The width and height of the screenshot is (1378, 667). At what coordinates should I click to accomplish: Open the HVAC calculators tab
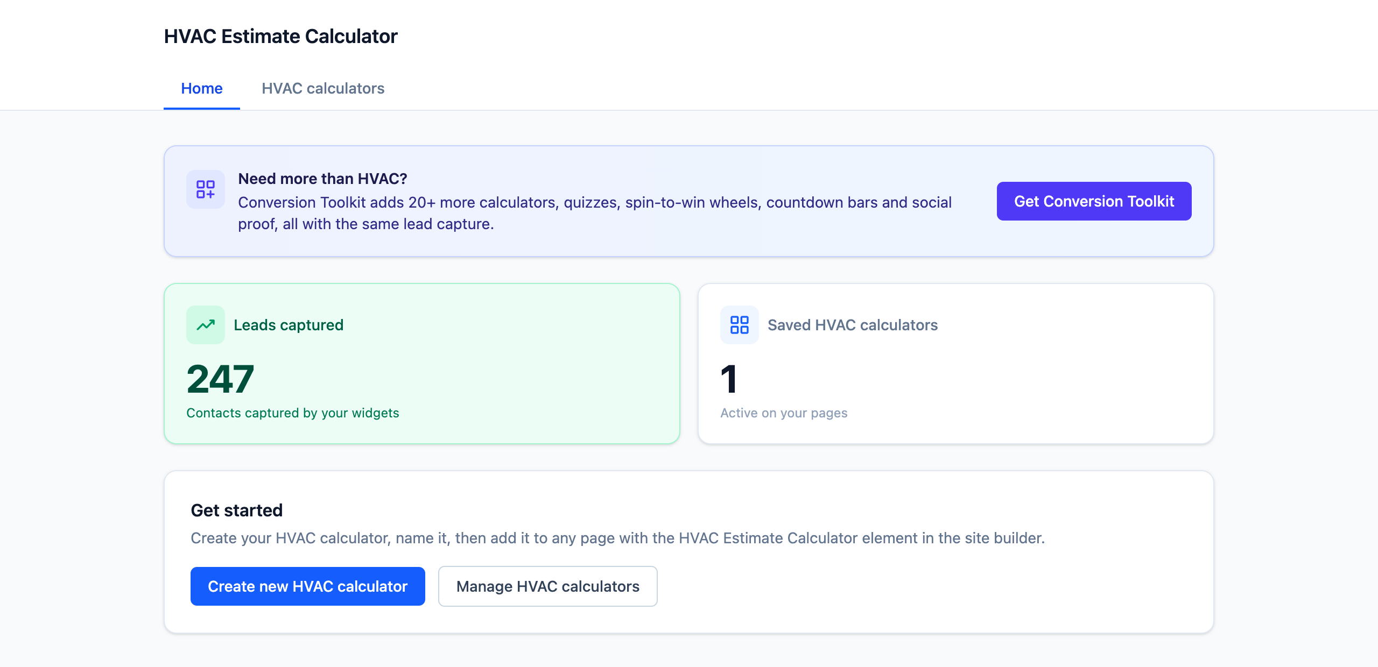click(323, 88)
